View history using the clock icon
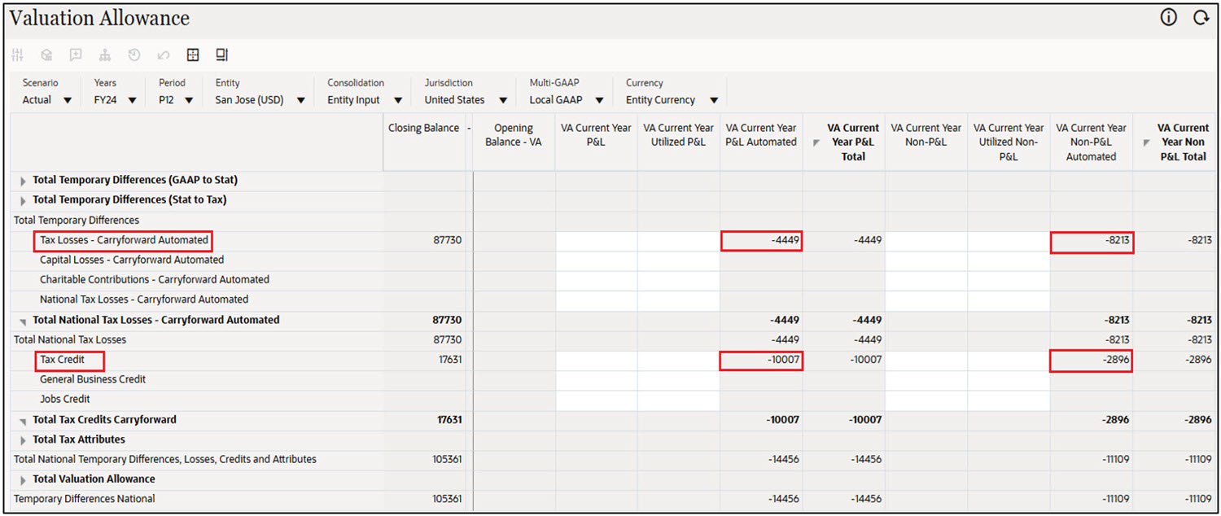1221x516 pixels. (x=133, y=55)
